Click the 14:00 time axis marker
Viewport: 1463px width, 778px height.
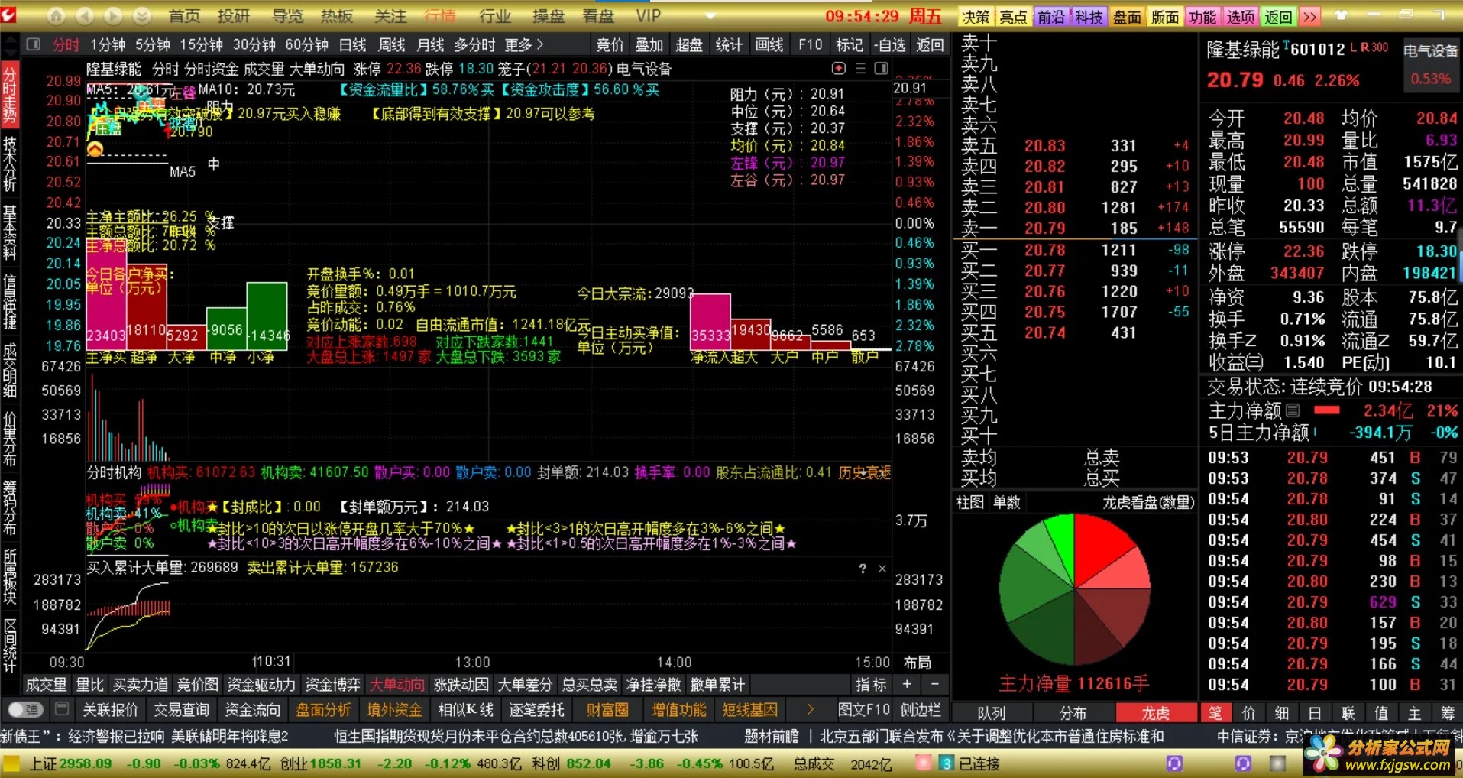(674, 663)
